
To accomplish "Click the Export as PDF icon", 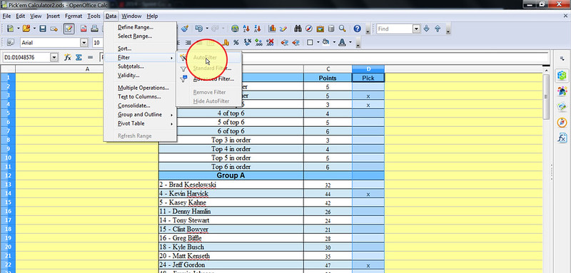I will [84, 29].
